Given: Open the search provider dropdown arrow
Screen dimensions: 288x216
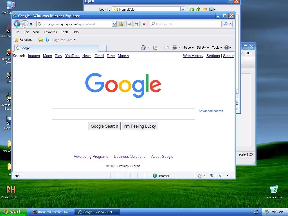Looking at the screenshot, I should pyautogui.click(x=231, y=24).
